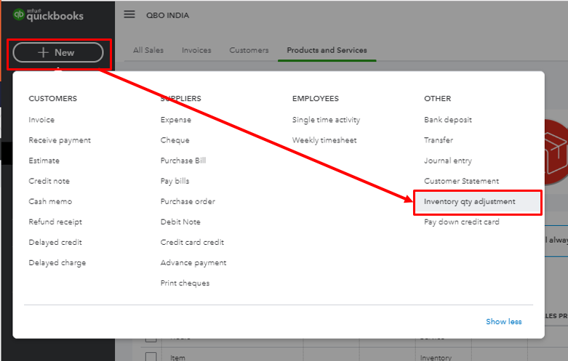Choose Advance payment
568x361 pixels.
(193, 263)
